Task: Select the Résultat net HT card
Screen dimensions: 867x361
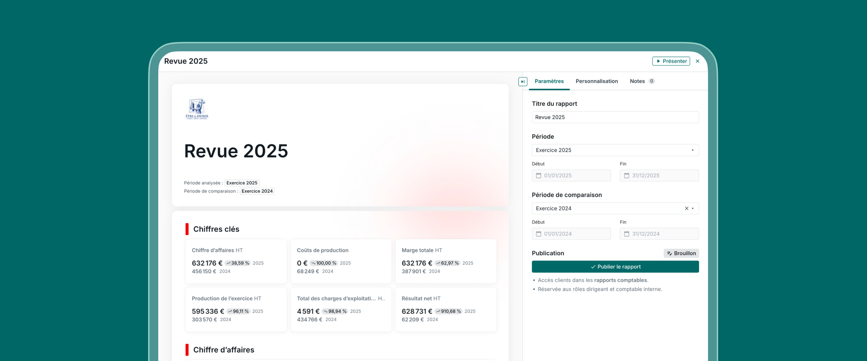Action: point(445,309)
